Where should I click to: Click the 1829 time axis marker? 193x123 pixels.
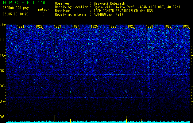point(168,26)
